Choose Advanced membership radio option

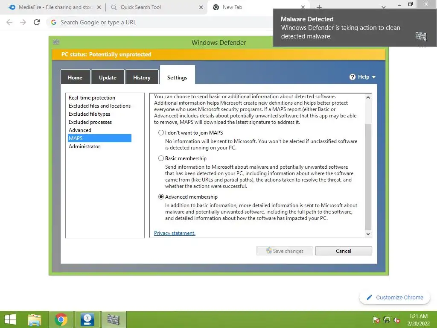(x=161, y=197)
